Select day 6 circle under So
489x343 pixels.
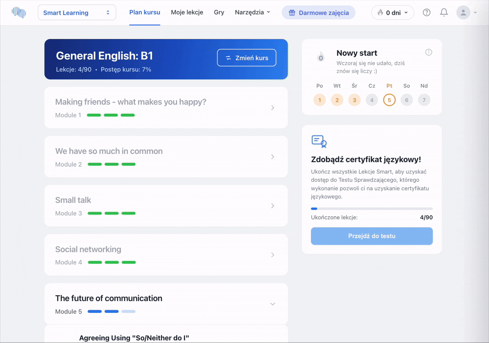(x=407, y=100)
